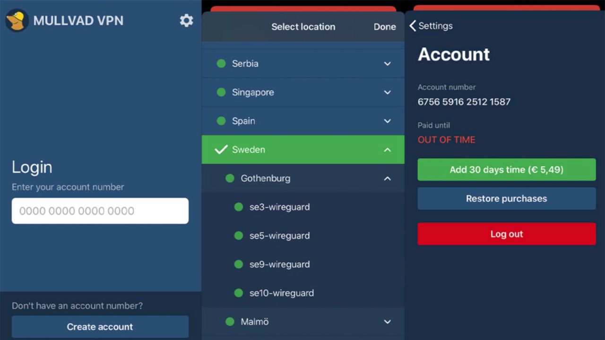Choose Singapore as location
This screenshot has height=340, width=605.
303,92
